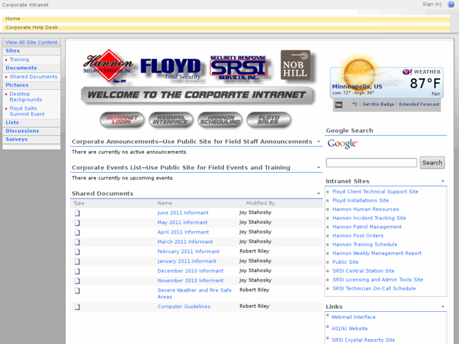459x344 pixels.
Task: Click document icon for February 2011 Informant
Action: point(77,252)
